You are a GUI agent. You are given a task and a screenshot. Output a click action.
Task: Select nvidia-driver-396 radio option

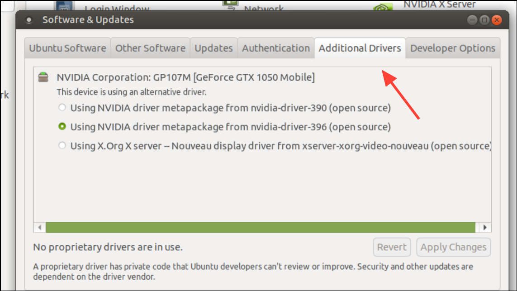62,127
